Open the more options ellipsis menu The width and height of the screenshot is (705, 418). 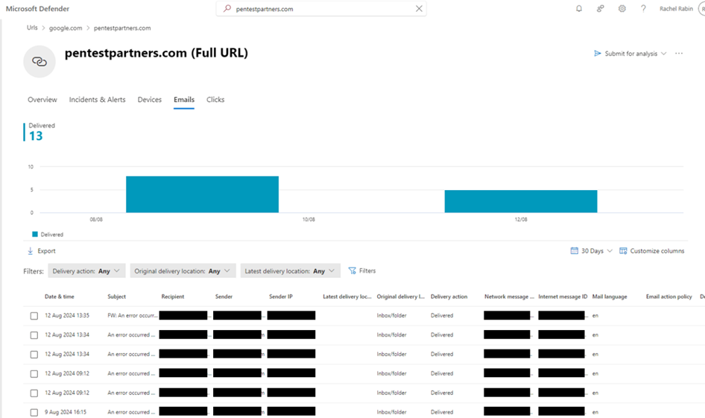679,54
